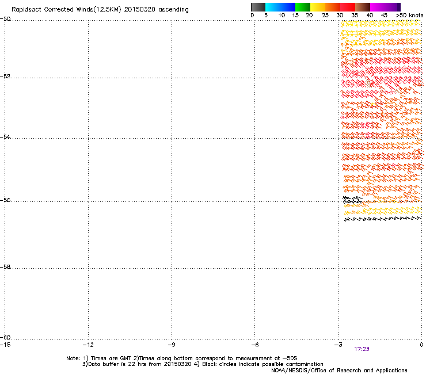
Task: Click the red 30-35 knots color swatch
Action: coord(348,7)
